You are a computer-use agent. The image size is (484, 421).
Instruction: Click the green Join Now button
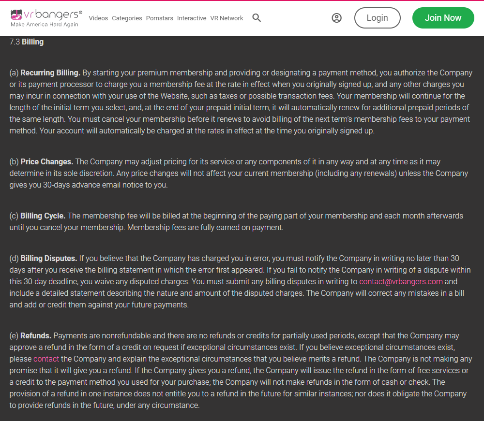[x=443, y=18]
